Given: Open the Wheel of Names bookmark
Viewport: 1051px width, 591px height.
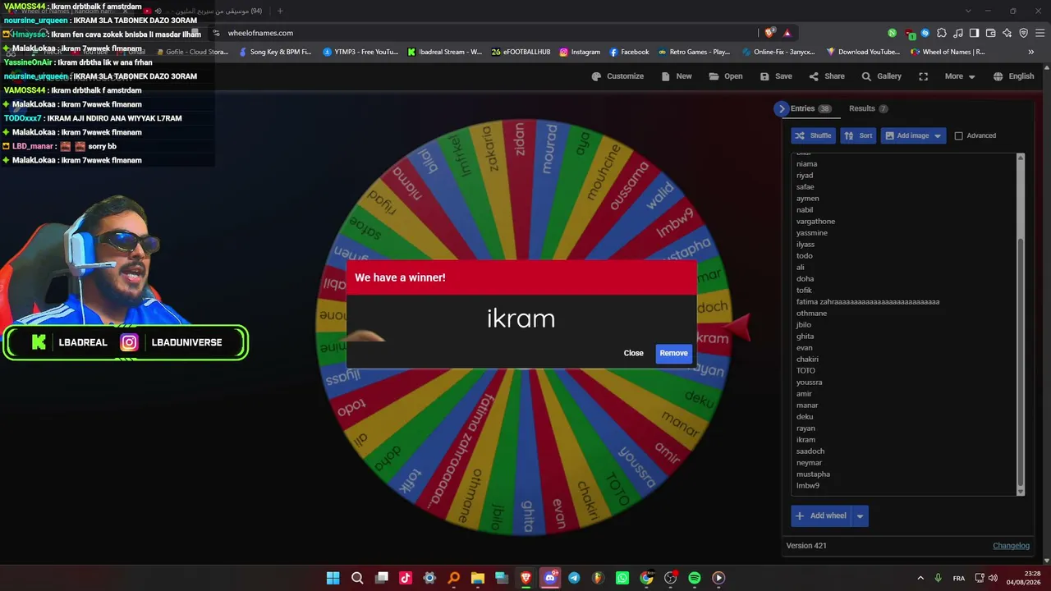Looking at the screenshot, I should pos(948,52).
